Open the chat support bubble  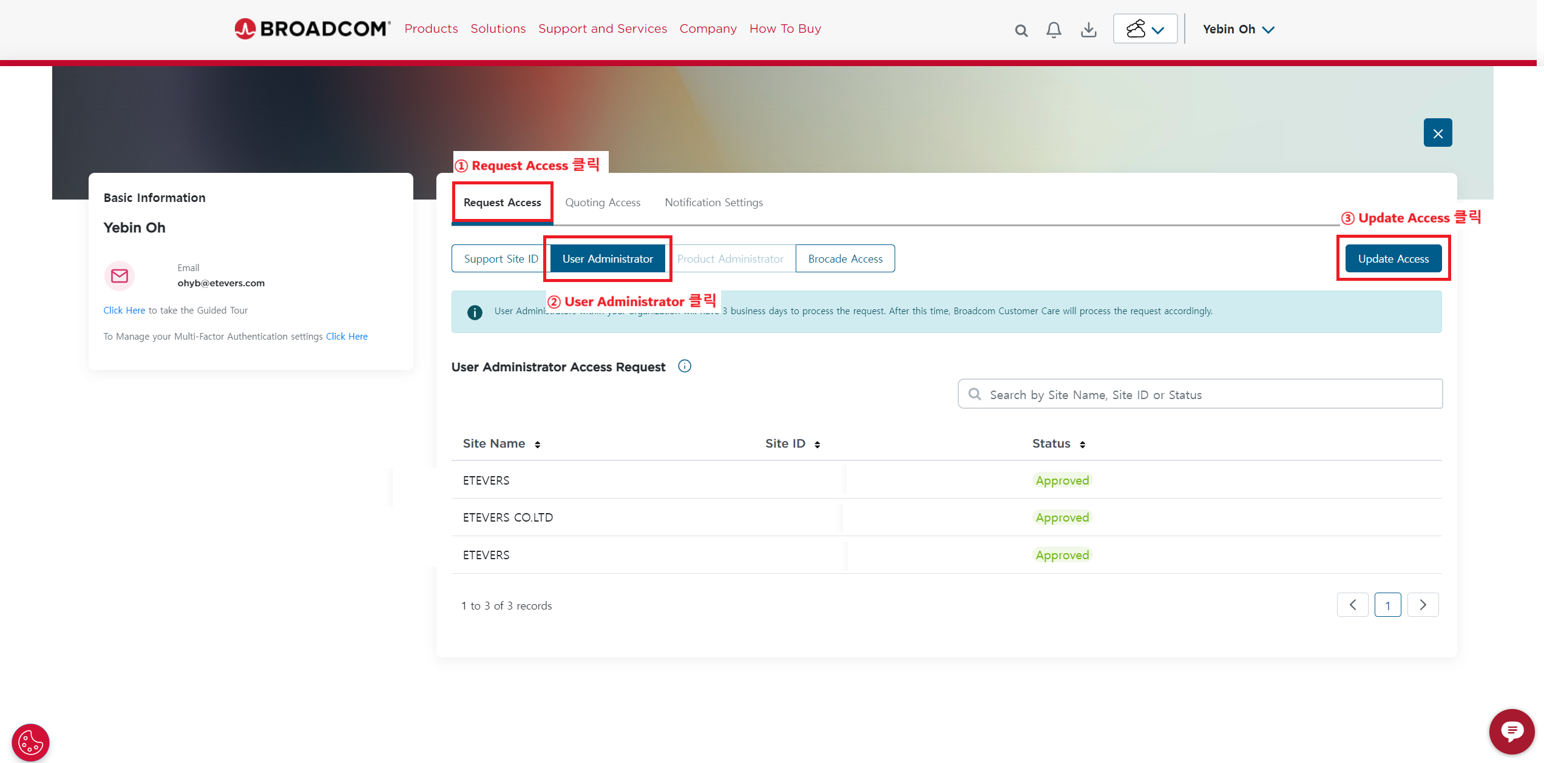pos(1511,731)
